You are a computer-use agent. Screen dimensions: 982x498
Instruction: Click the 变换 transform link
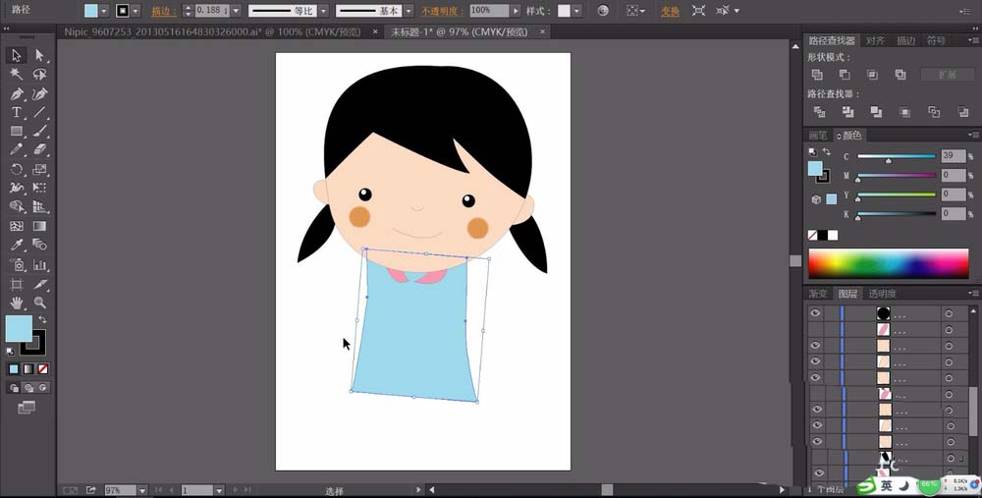tap(670, 11)
